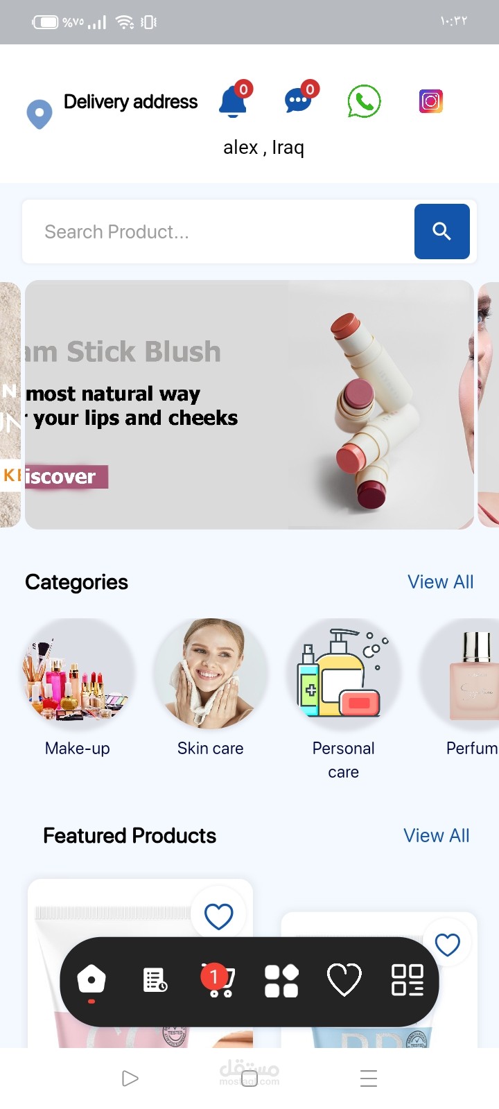This screenshot has height=1109, width=499.
Task: Click the blue search magnifier button
Action: pos(442,232)
